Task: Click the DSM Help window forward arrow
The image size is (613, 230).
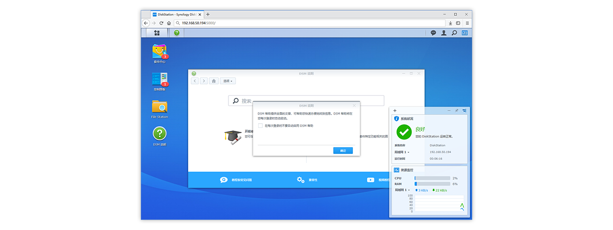Action: 204,81
